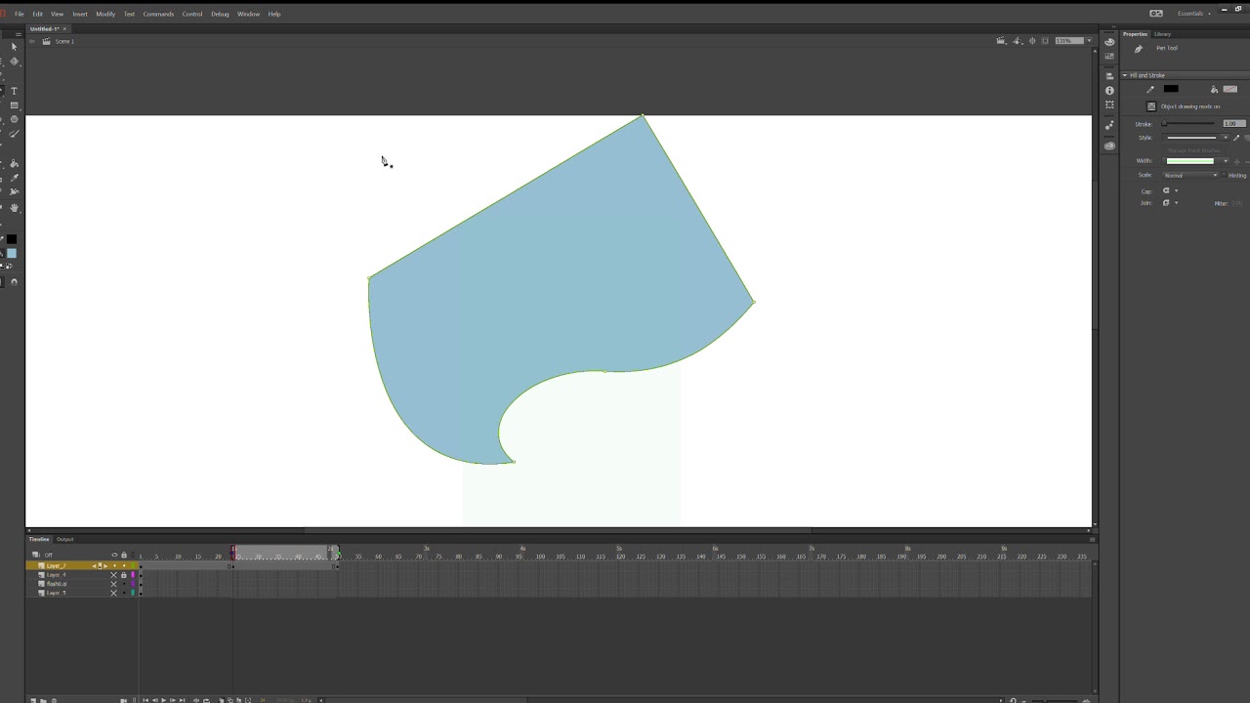Click the fill color none swatch in Properties
This screenshot has height=703, width=1250.
[x=1230, y=89]
